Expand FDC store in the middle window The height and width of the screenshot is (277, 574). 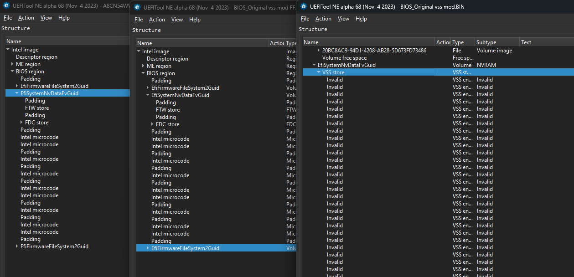click(x=152, y=124)
